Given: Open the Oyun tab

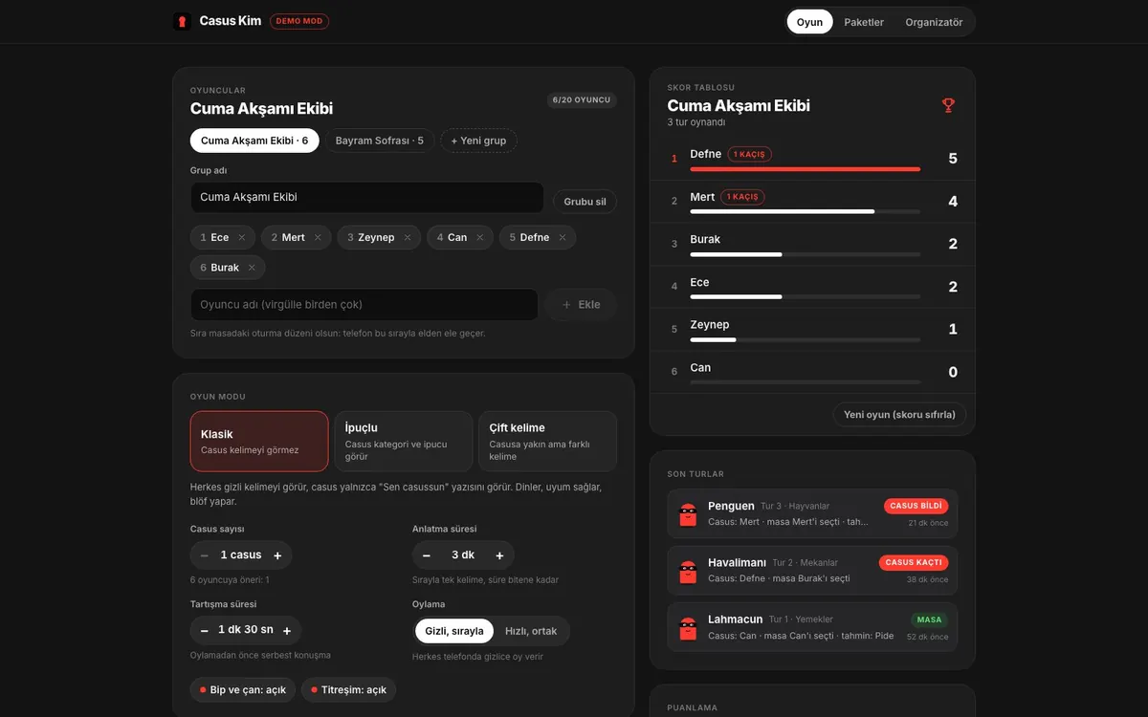Looking at the screenshot, I should click(809, 22).
